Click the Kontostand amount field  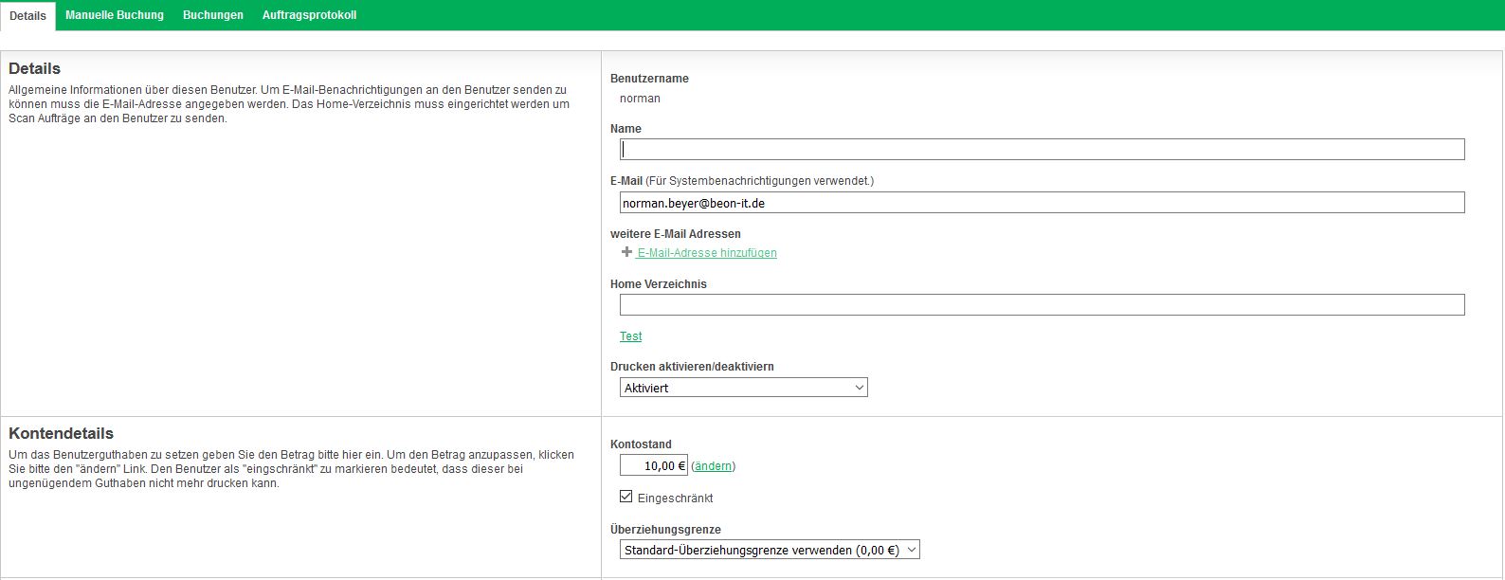point(653,465)
